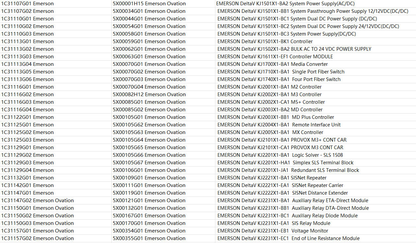Image resolution: width=416 pixels, height=243 pixels.
Task: Select the KJ2002X1-CA1 M5+ Controller cell
Action: pyautogui.click(x=271, y=102)
